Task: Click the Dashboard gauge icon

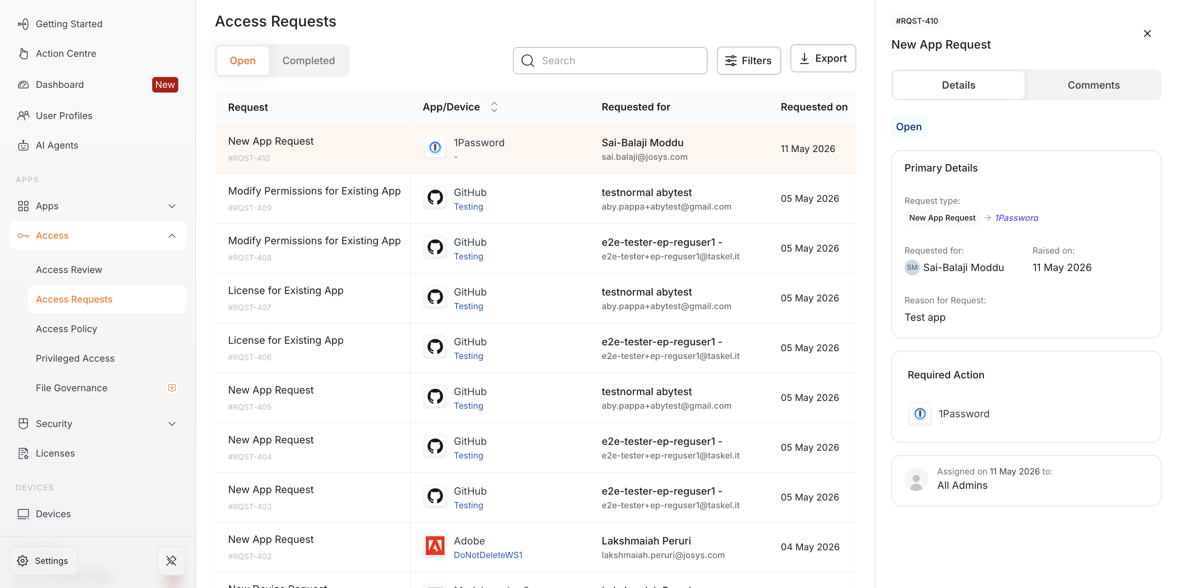Action: (23, 84)
